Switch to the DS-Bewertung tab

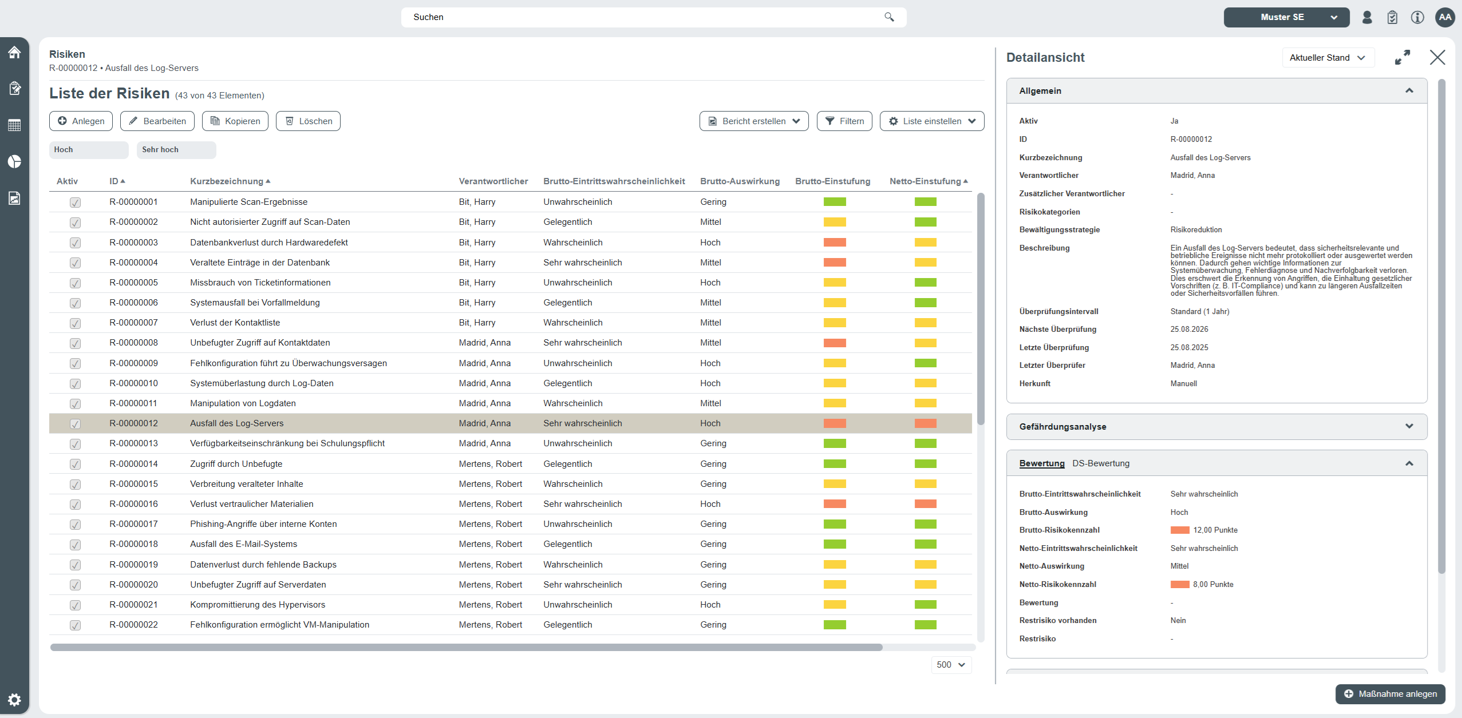coord(1100,463)
